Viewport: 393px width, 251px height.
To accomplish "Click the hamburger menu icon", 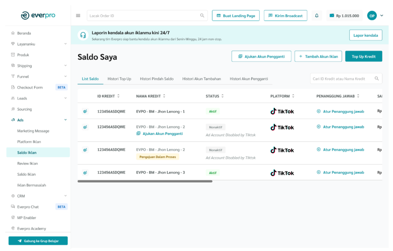I will coord(78,16).
